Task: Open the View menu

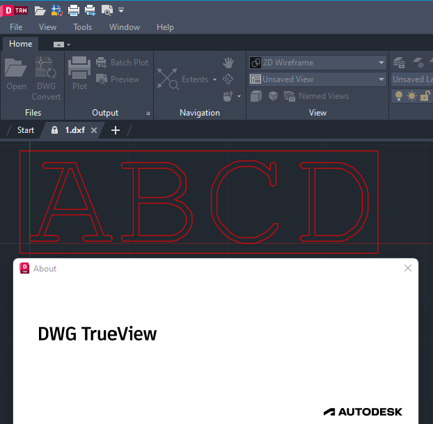Action: click(47, 27)
